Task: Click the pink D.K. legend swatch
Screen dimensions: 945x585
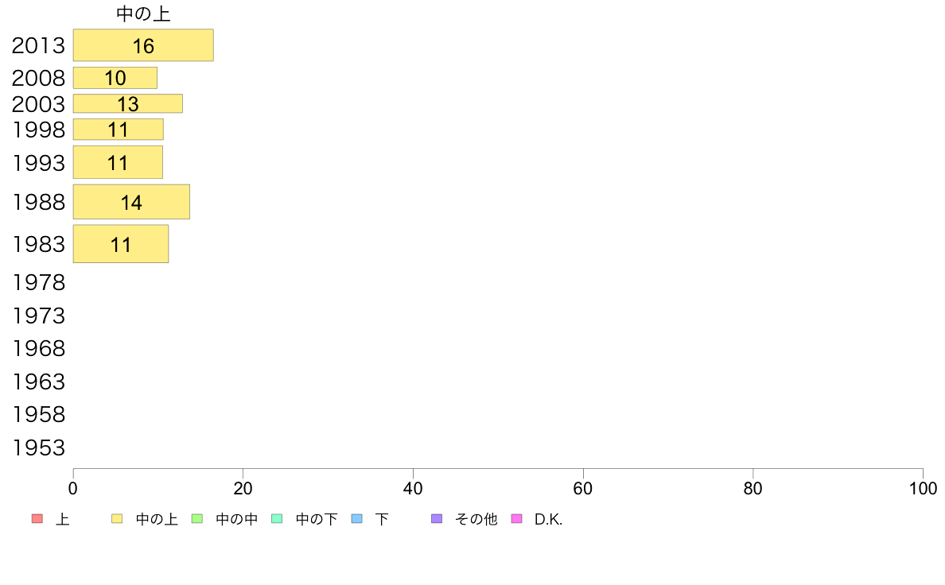Action: pyautogui.click(x=516, y=519)
